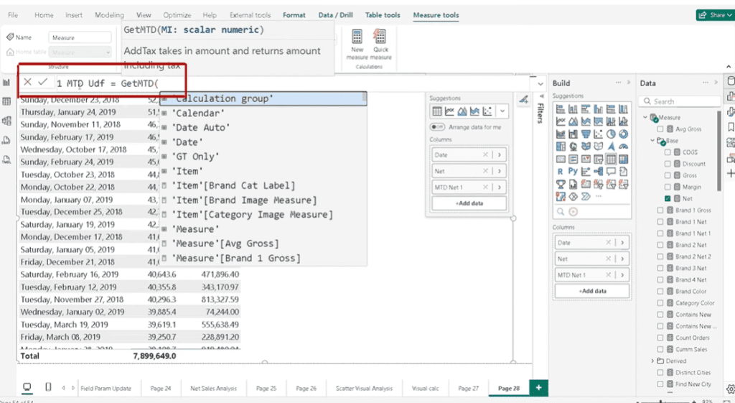This screenshot has height=403, width=735.
Task: Click the magnifier icon under Build visuals
Action: [561, 212]
